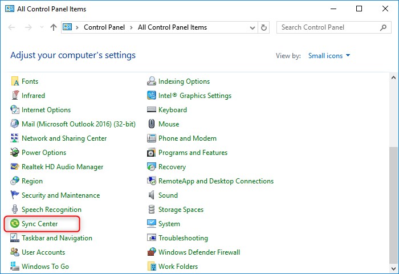This screenshot has width=399, height=274.
Task: Open the View by Small icons dropdown
Action: (x=329, y=56)
